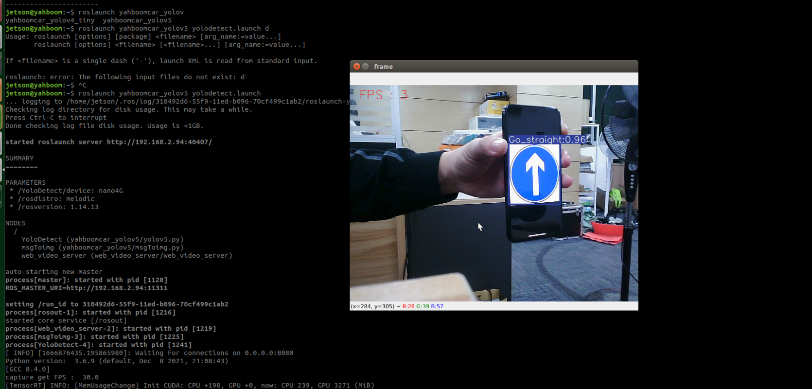Click the ROS_MASTER_URI address line
This screenshot has height=389, width=812.
(x=87, y=288)
